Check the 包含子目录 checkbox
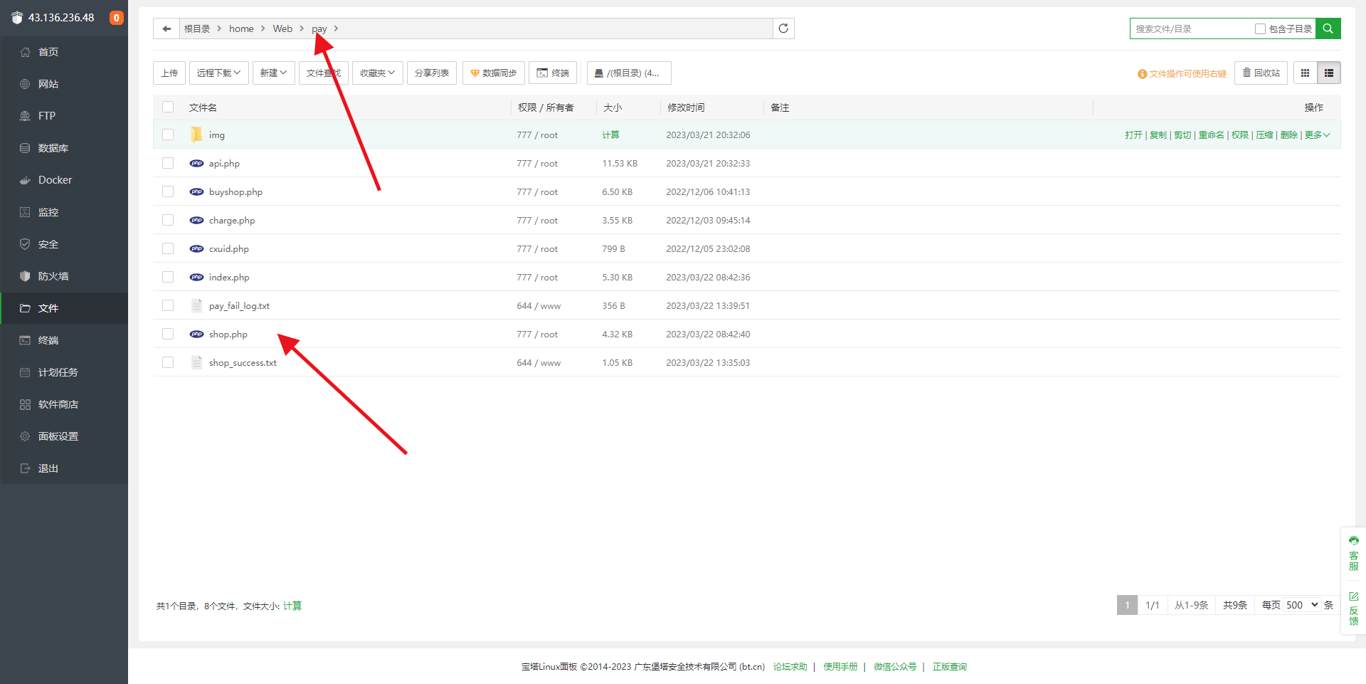This screenshot has width=1366, height=684. point(1260,29)
